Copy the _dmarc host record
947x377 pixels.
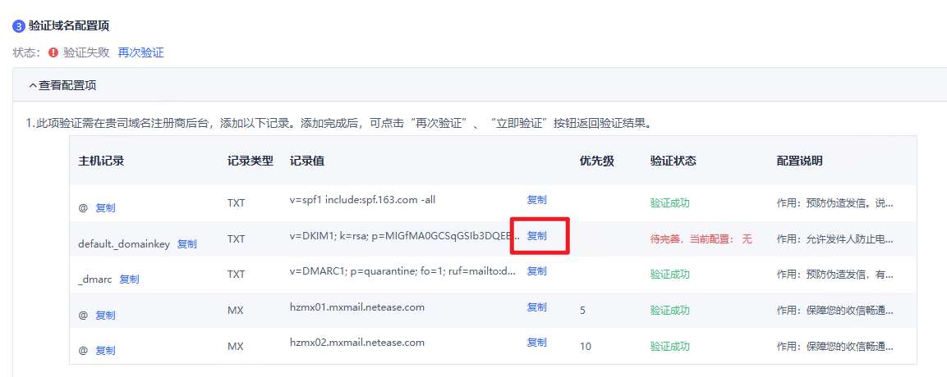[129, 279]
